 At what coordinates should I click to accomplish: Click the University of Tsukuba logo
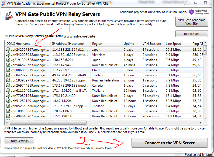[199, 12]
